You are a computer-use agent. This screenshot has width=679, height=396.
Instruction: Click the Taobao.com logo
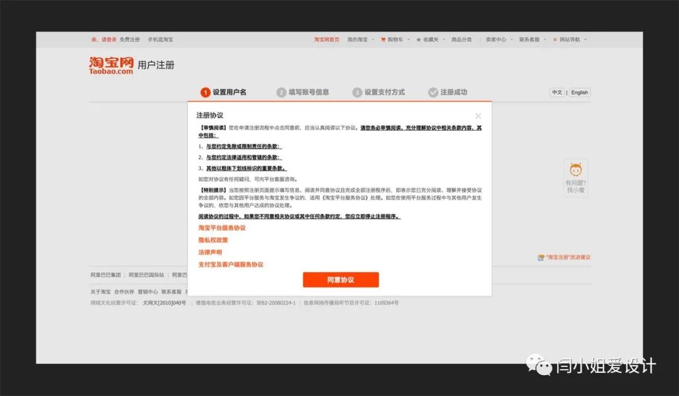(x=111, y=65)
